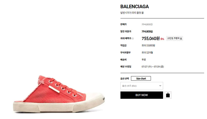Add item via the shopping bag icon
This screenshot has height=119, width=207.
[168, 95]
